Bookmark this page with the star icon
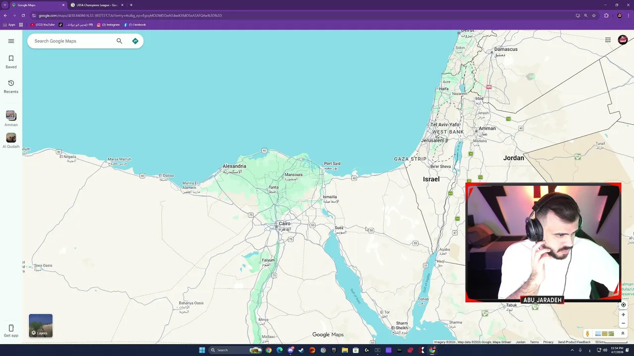634x356 pixels. click(x=594, y=15)
